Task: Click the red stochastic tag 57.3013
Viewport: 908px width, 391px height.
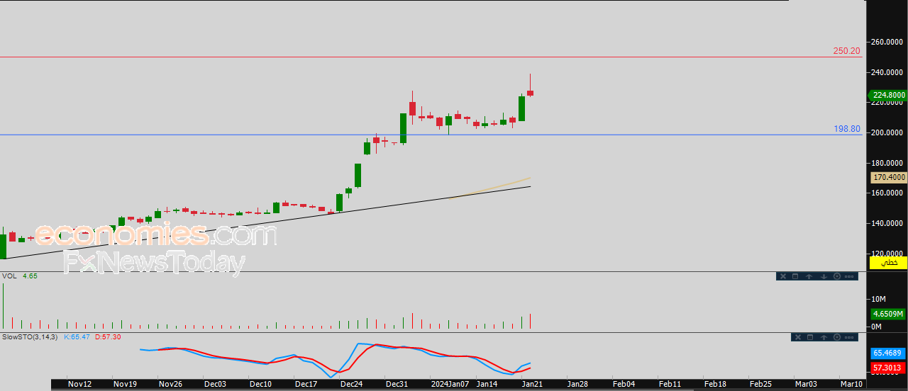Action: point(887,368)
